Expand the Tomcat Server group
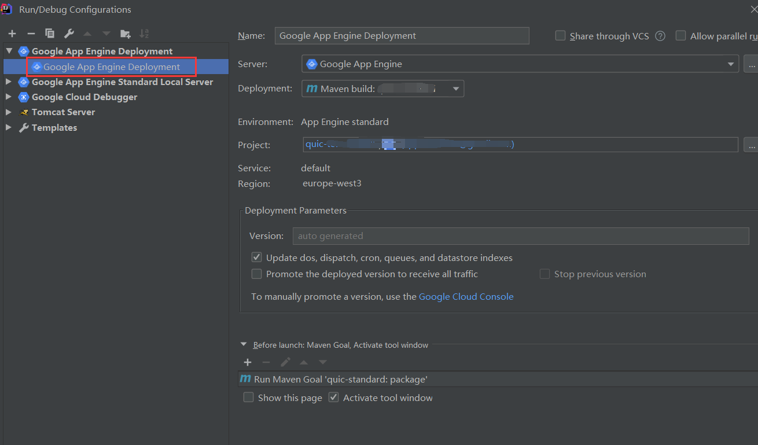This screenshot has width=758, height=445. pyautogui.click(x=9, y=112)
